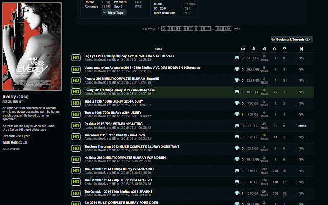
Task: Sort by the size column icon
Action: pyautogui.click(x=253, y=49)
